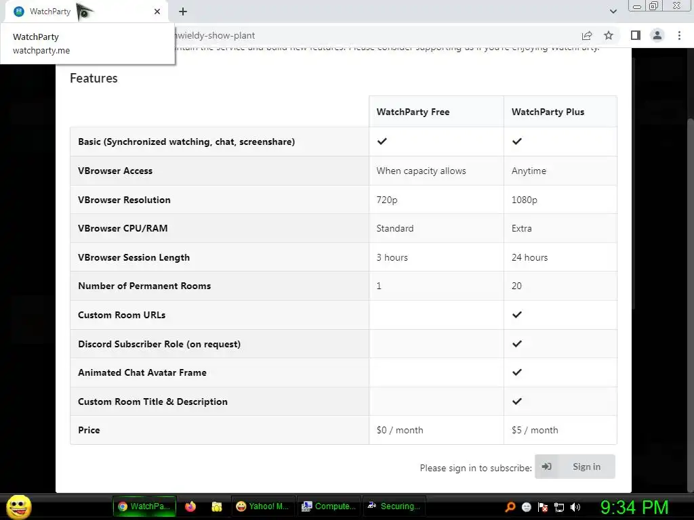Click the Firefox icon in the taskbar
The image size is (694, 520).
point(190,506)
